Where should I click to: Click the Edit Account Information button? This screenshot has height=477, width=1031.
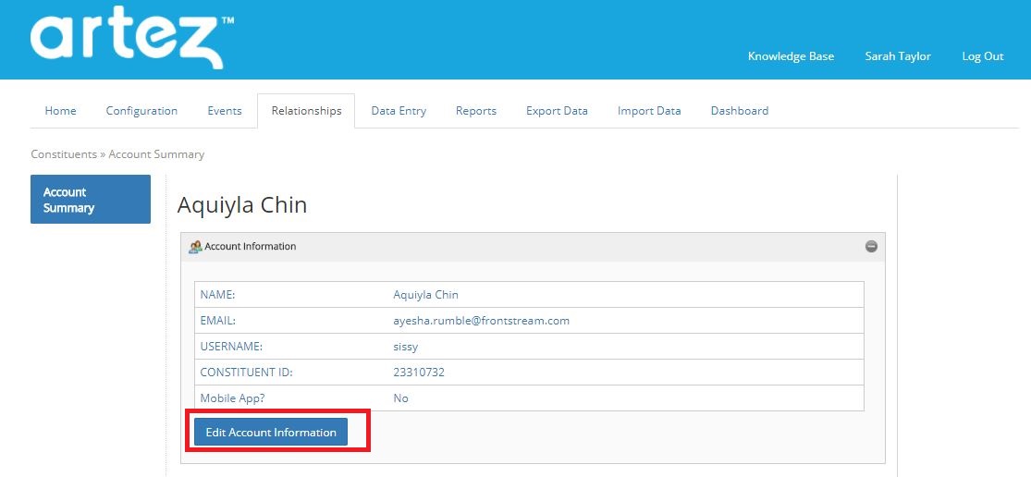[271, 433]
